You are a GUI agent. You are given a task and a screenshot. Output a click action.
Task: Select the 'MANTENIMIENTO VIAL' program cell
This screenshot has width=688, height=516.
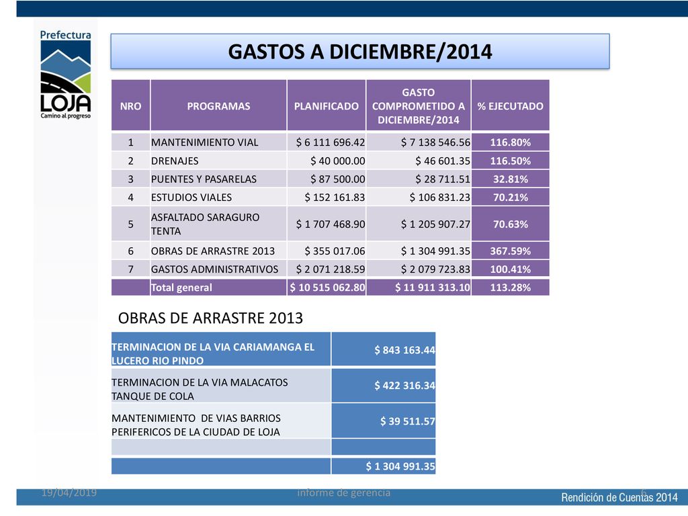click(x=218, y=142)
